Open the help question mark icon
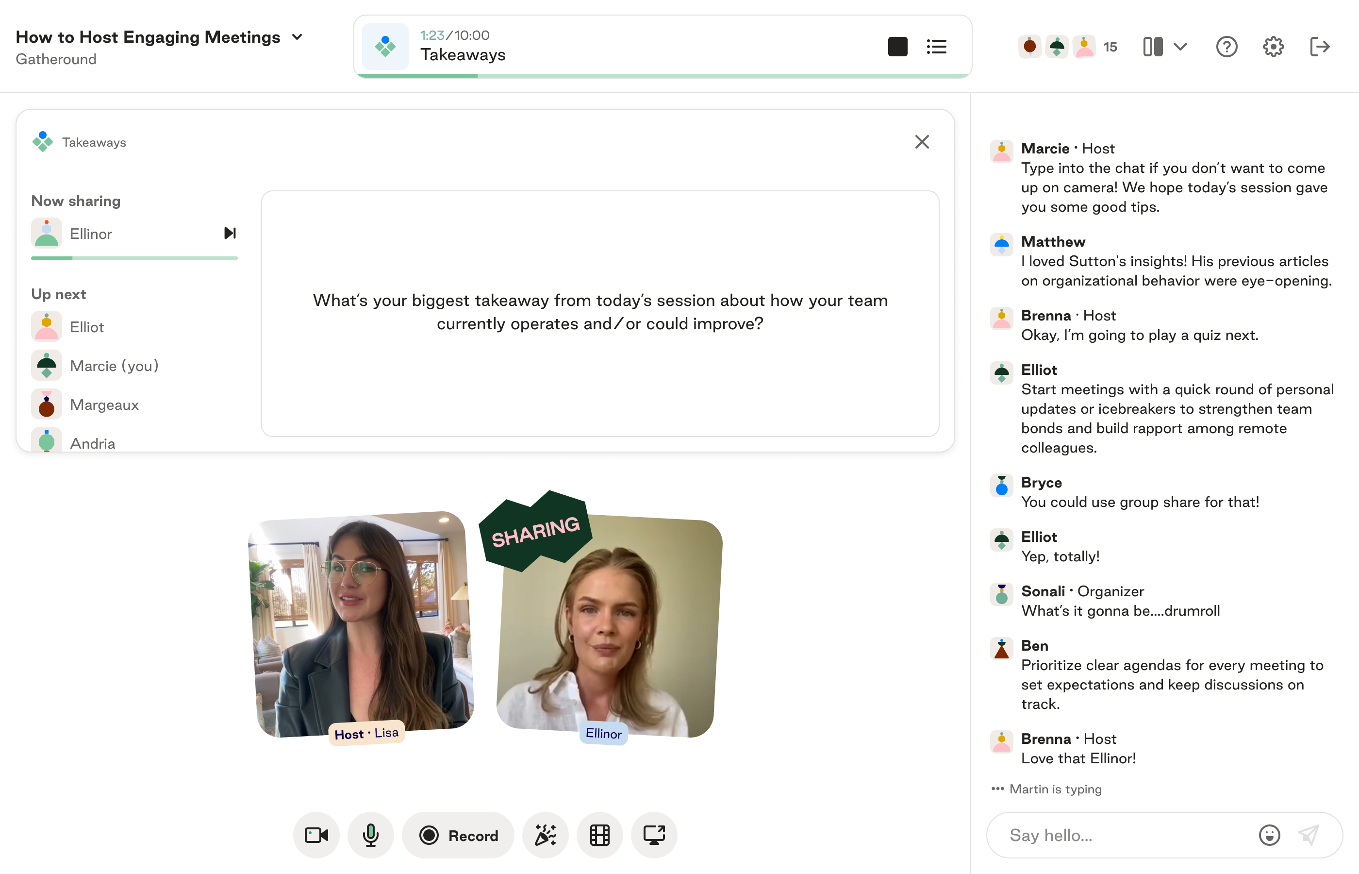The height and width of the screenshot is (874, 1359). pyautogui.click(x=1226, y=47)
